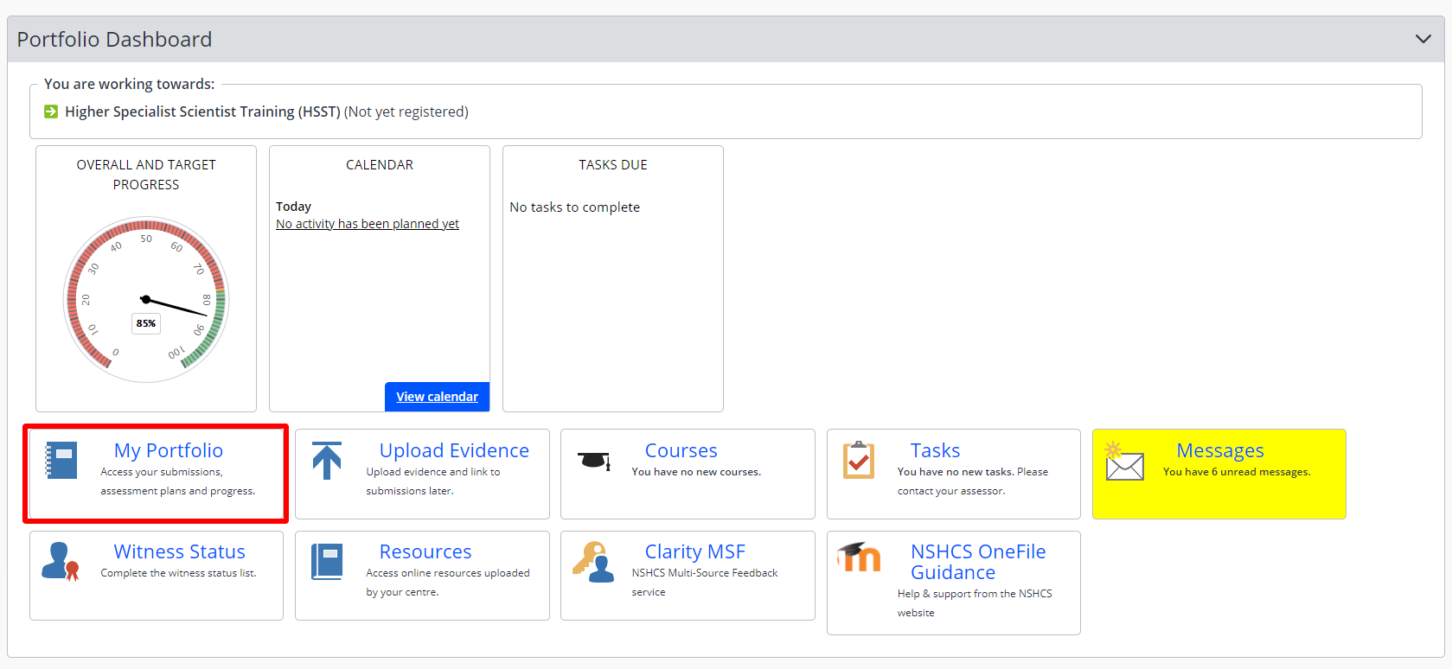1452x669 pixels.
Task: Open Messages heading with unread messages
Action: click(1220, 450)
